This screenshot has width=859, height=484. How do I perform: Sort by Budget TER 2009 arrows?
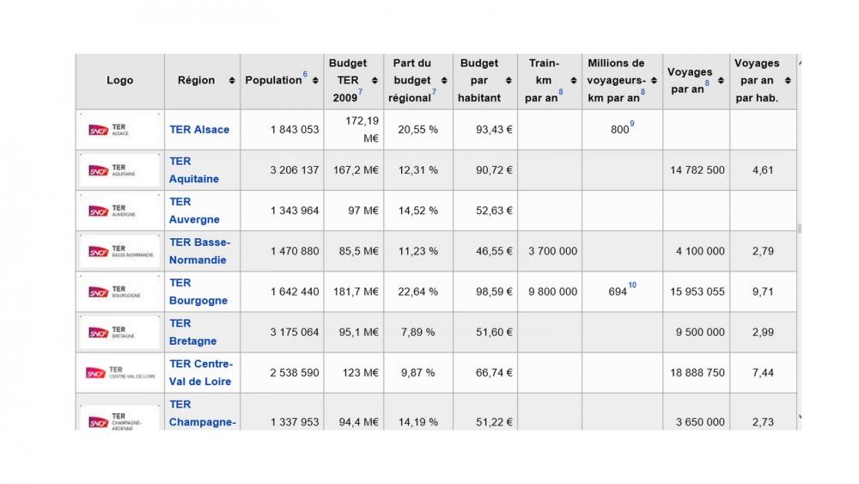(375, 81)
